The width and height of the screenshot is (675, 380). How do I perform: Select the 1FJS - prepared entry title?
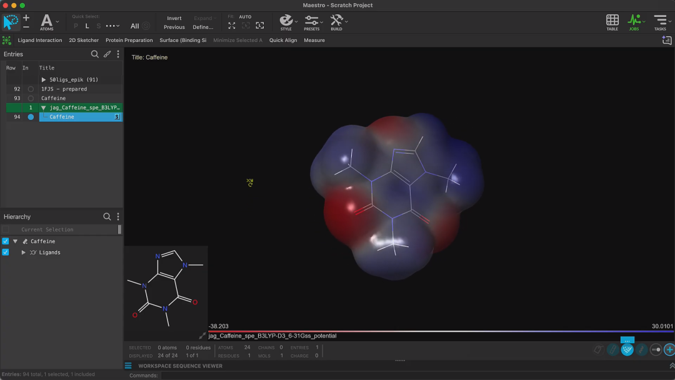64,89
